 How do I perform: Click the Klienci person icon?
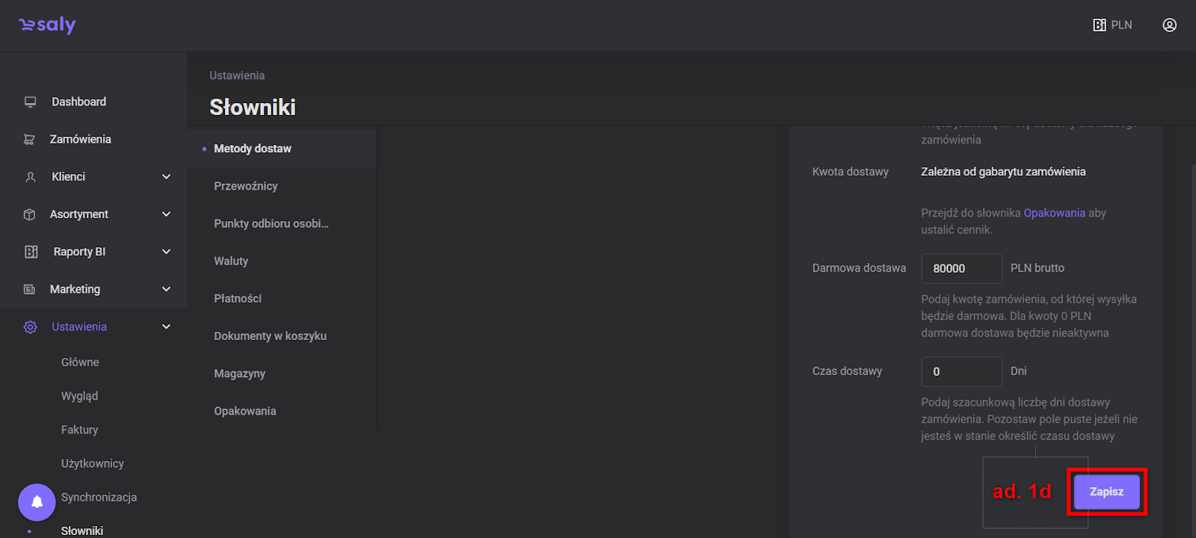point(30,177)
